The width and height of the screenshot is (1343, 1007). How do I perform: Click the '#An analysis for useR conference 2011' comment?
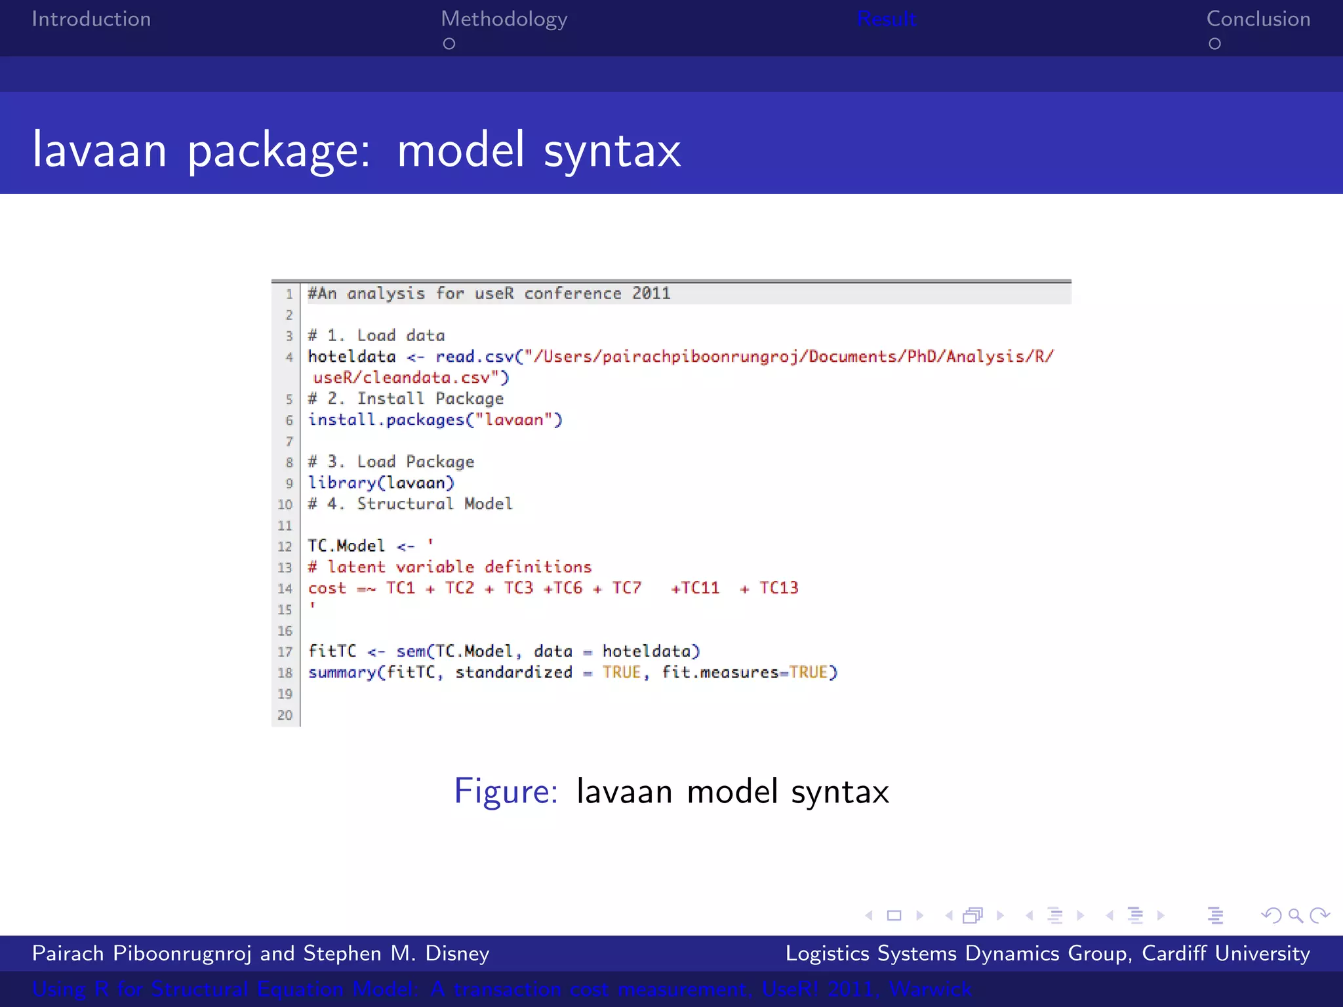[489, 293]
